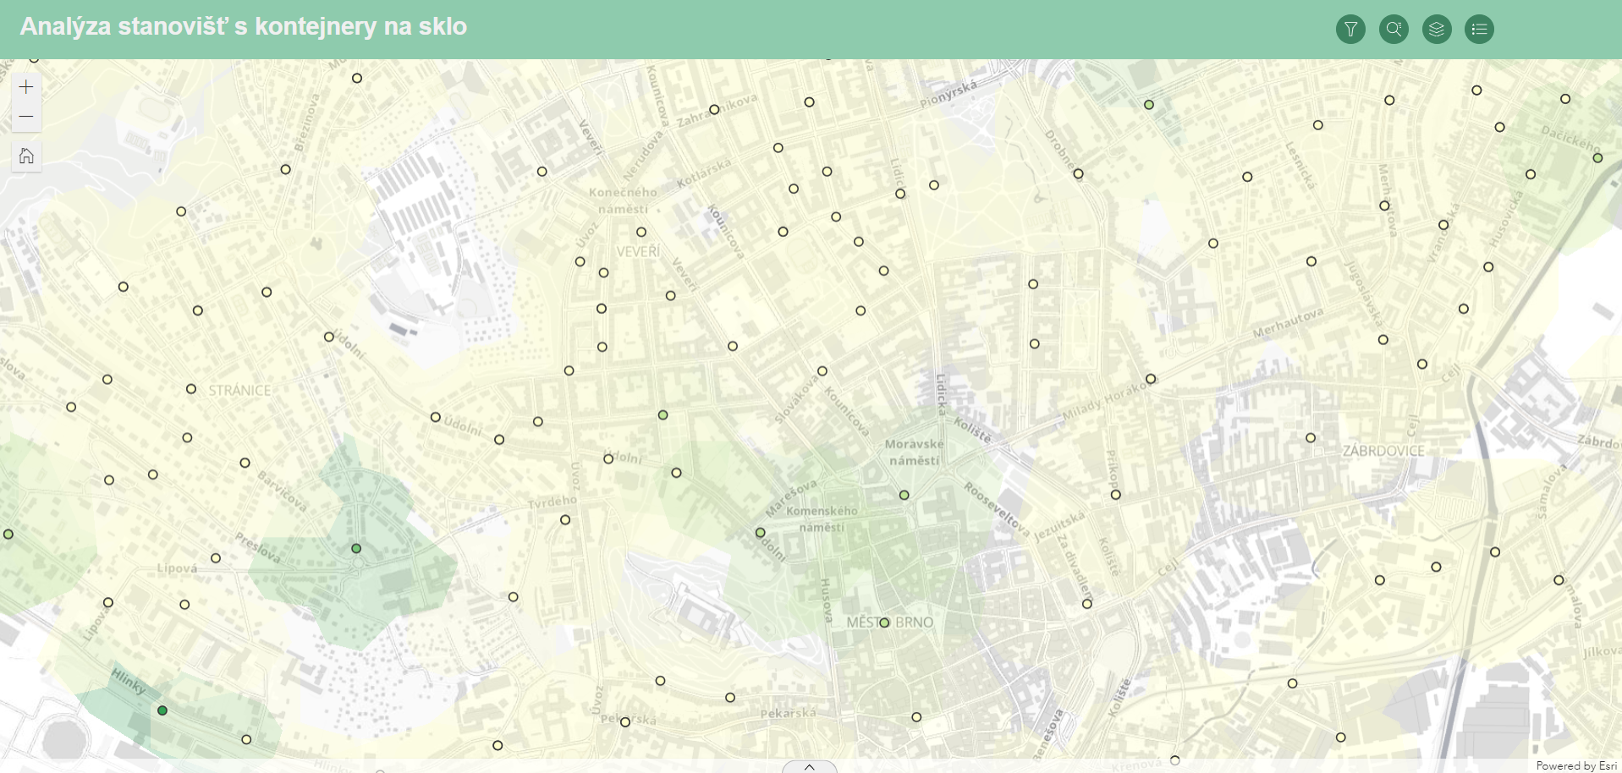Return to the default map extent
Screen dimensions: 1622x773
(26, 156)
